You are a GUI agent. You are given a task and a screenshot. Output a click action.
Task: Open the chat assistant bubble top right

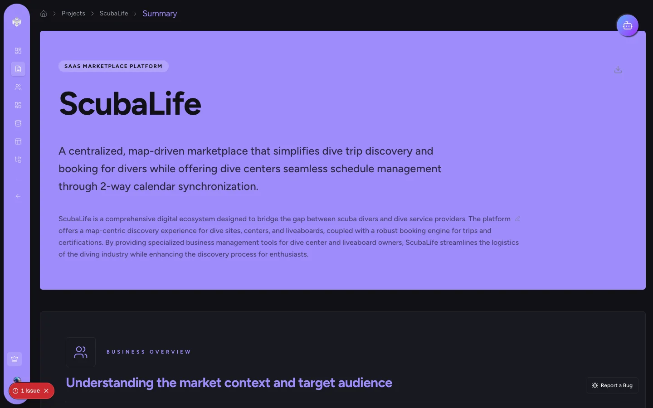(628, 25)
